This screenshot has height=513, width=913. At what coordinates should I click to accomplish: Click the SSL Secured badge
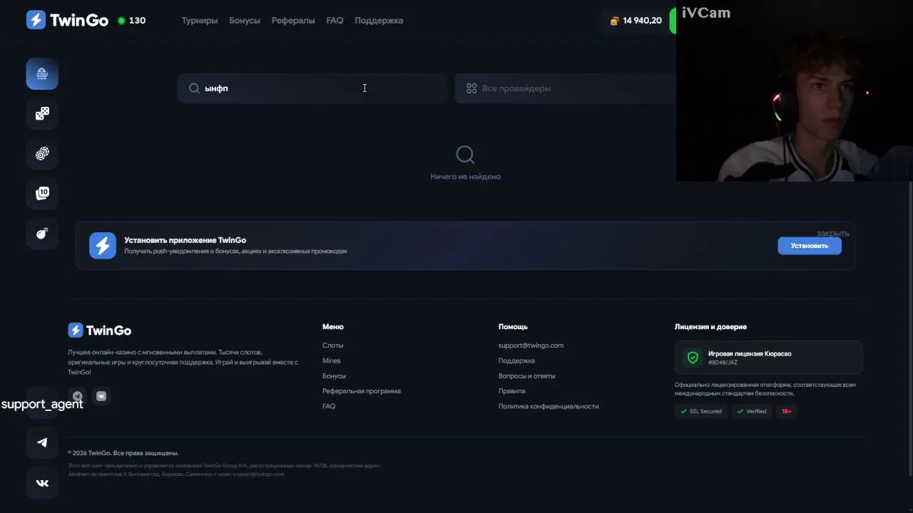701,411
